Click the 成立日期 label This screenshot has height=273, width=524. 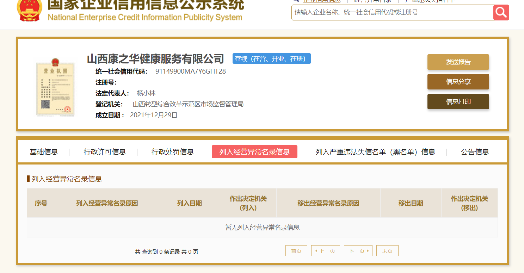tap(110, 115)
